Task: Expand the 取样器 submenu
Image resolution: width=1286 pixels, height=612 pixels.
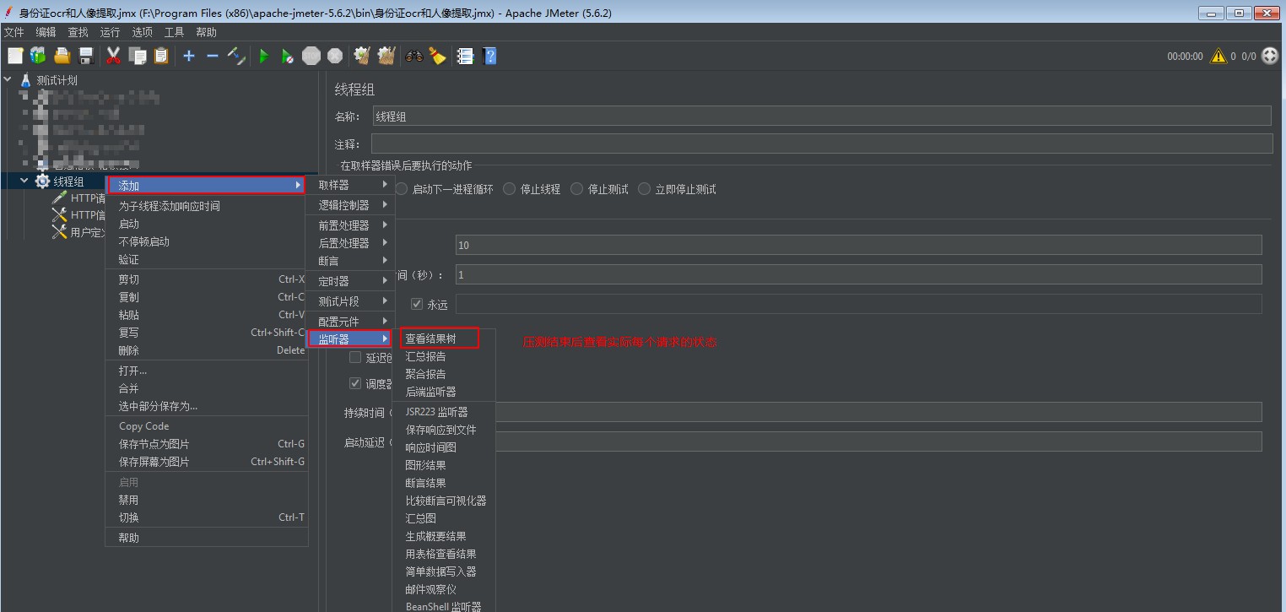Action: click(x=349, y=185)
